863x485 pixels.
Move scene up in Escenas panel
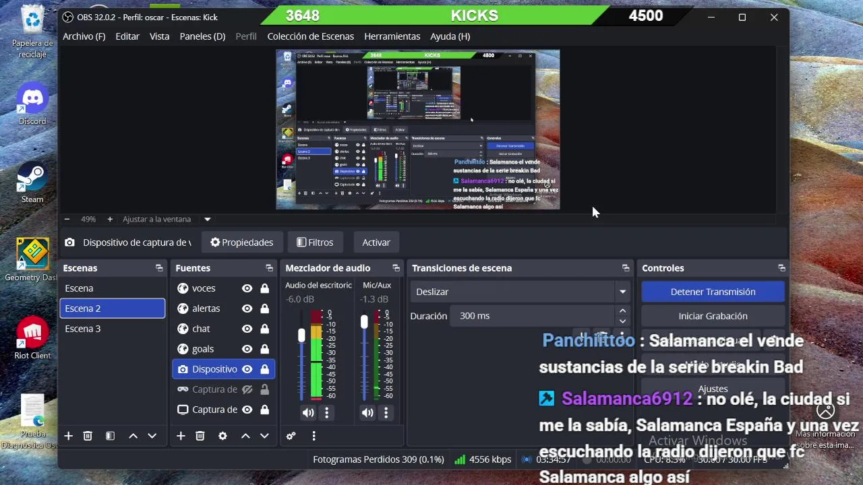(133, 436)
